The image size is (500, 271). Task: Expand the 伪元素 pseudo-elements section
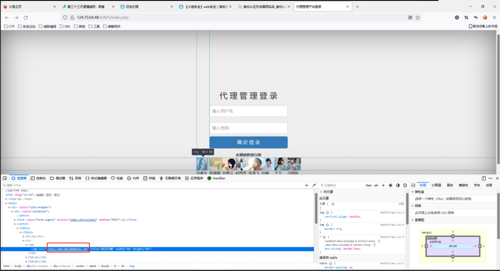(x=321, y=192)
